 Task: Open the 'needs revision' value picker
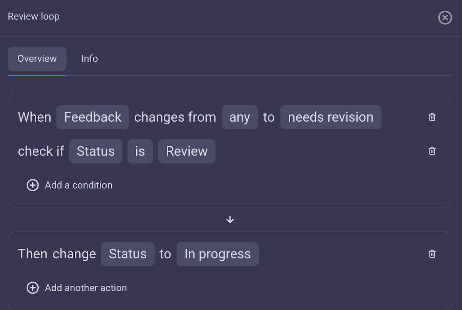click(330, 117)
